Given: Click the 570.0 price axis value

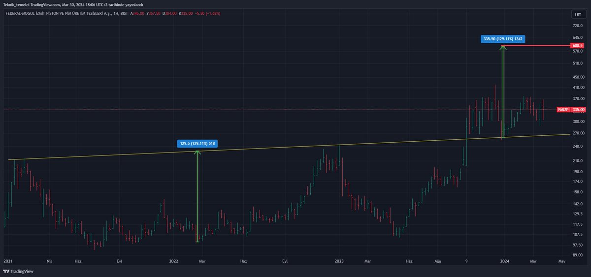Looking at the screenshot, I should click(x=578, y=51).
